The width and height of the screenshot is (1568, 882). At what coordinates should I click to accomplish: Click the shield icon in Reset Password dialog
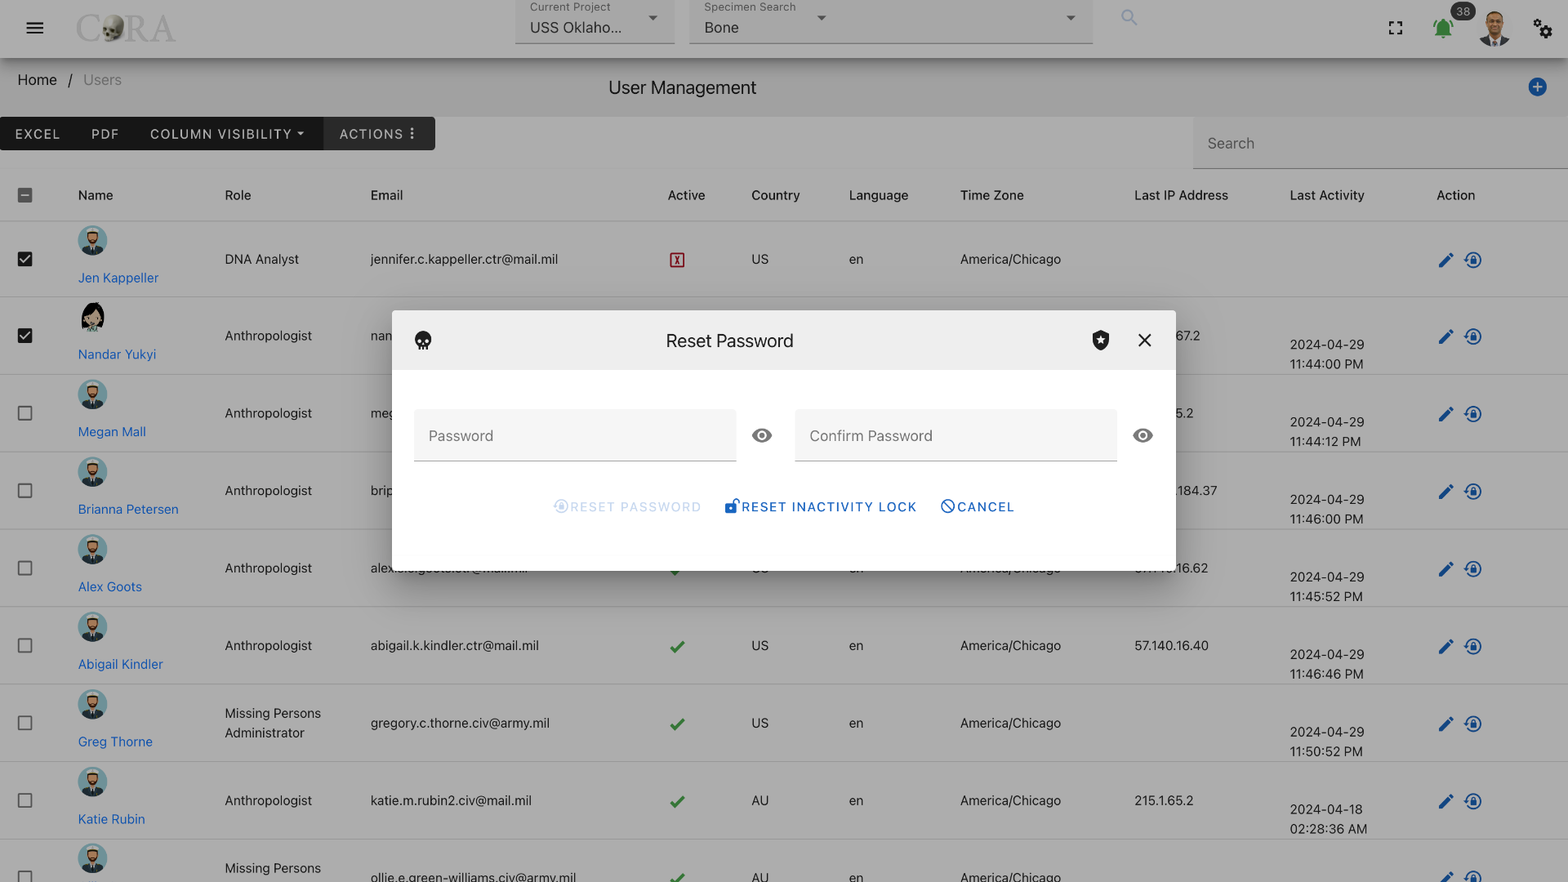click(x=1101, y=341)
